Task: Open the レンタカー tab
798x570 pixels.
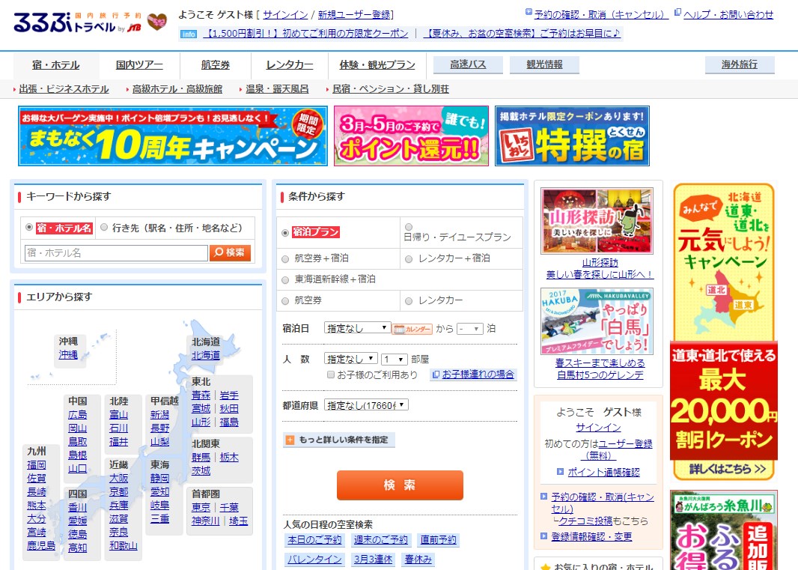Action: pos(289,64)
